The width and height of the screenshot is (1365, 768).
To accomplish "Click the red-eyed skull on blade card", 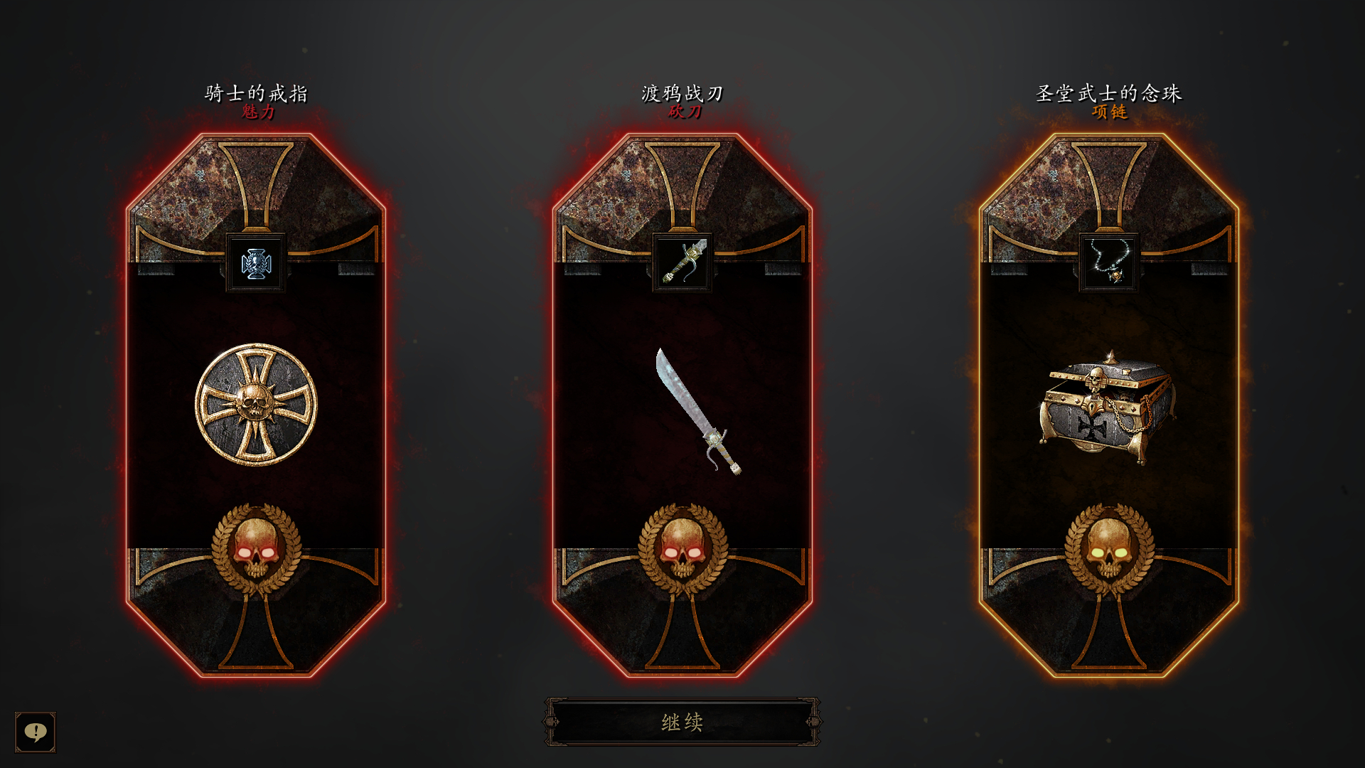I will pyautogui.click(x=682, y=549).
